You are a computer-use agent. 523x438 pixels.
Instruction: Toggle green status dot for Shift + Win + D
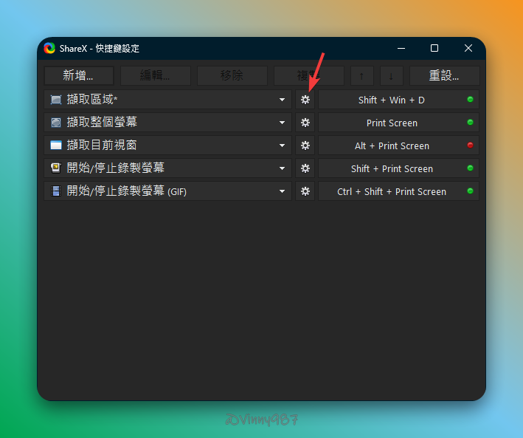[x=470, y=100]
